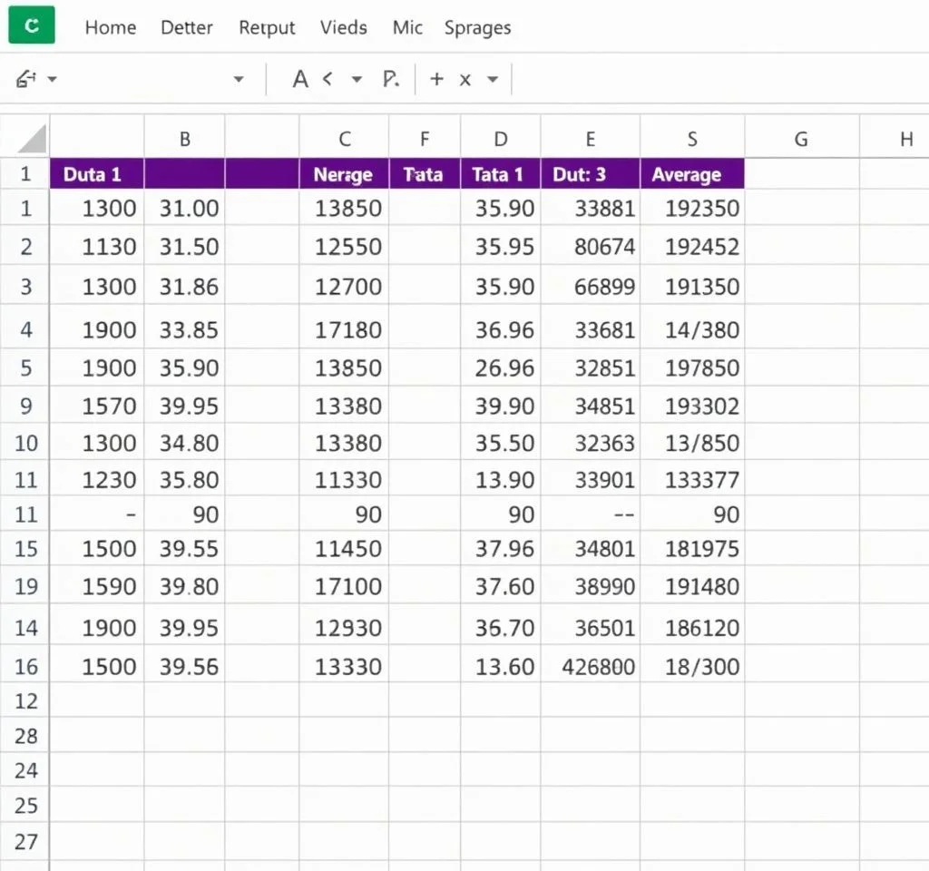The height and width of the screenshot is (871, 929).
Task: Expand the dropdown arrow after the x icon
Action: (493, 80)
